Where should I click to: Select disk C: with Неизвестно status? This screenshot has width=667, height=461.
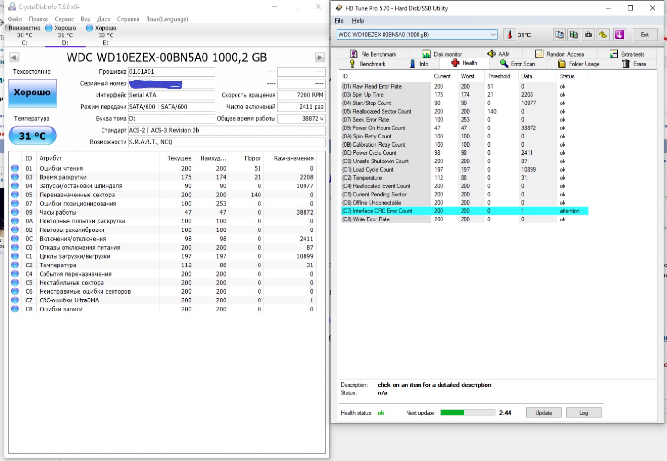coord(24,35)
